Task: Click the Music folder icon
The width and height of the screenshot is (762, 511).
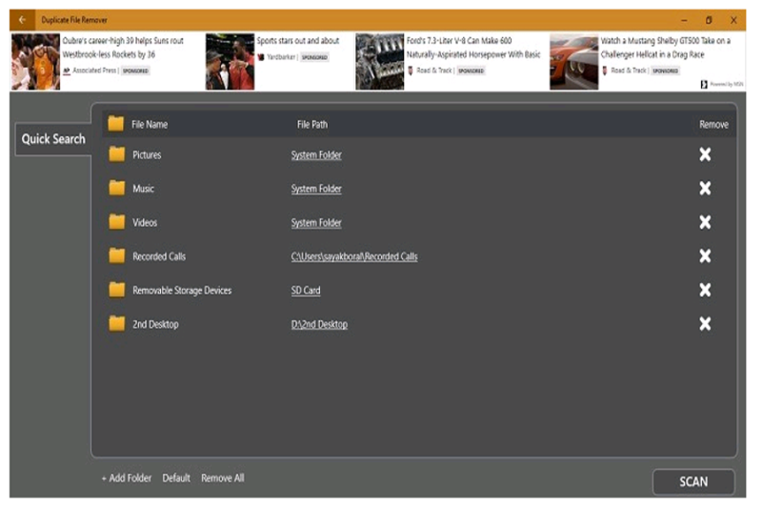Action: point(116,188)
